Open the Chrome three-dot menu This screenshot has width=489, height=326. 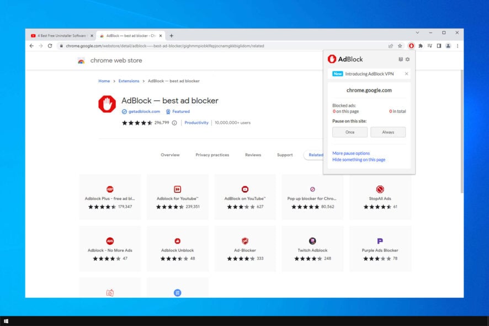(458, 46)
